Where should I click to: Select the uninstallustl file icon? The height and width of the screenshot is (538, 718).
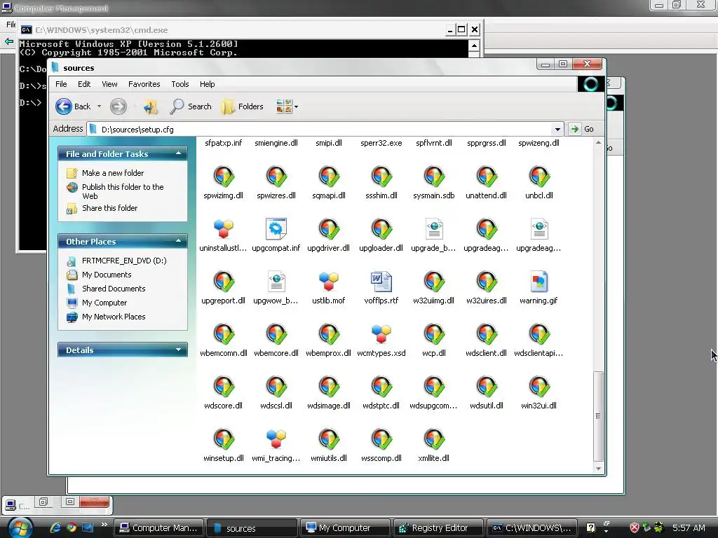pos(224,229)
